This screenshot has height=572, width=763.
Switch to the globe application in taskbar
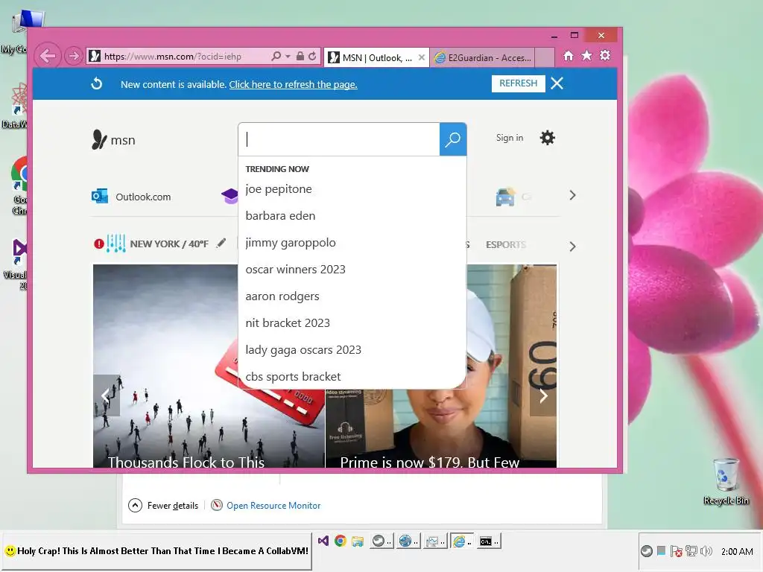point(407,541)
